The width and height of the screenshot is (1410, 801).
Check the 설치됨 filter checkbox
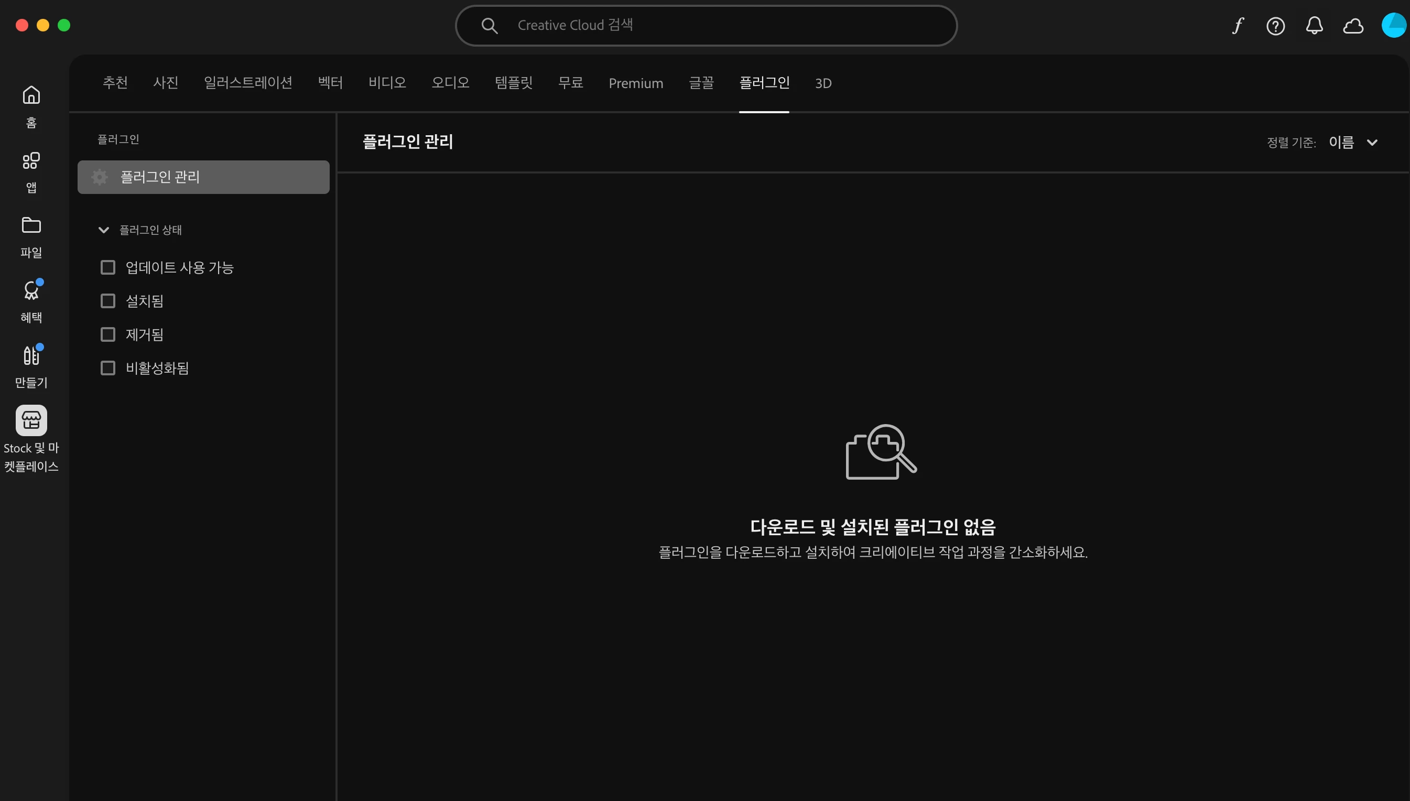[x=108, y=301]
